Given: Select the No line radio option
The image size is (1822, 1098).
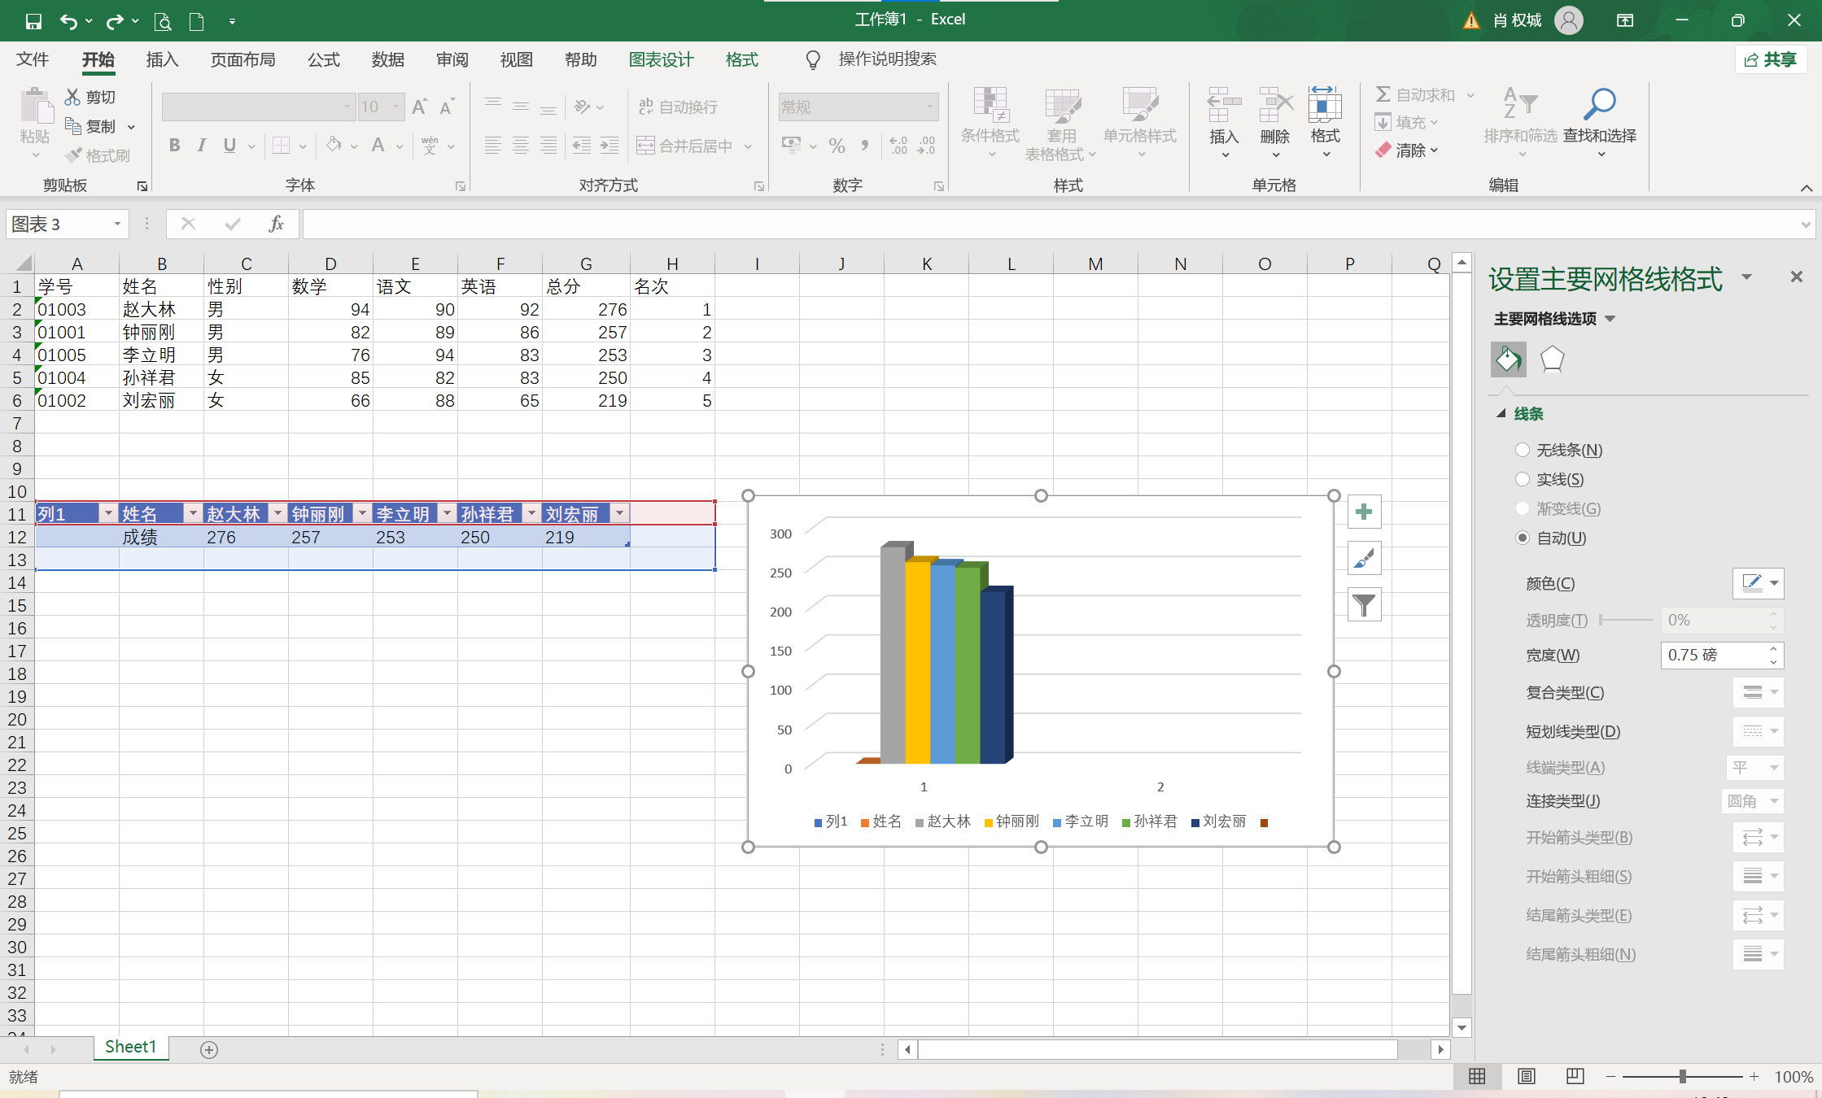Looking at the screenshot, I should click(1523, 450).
